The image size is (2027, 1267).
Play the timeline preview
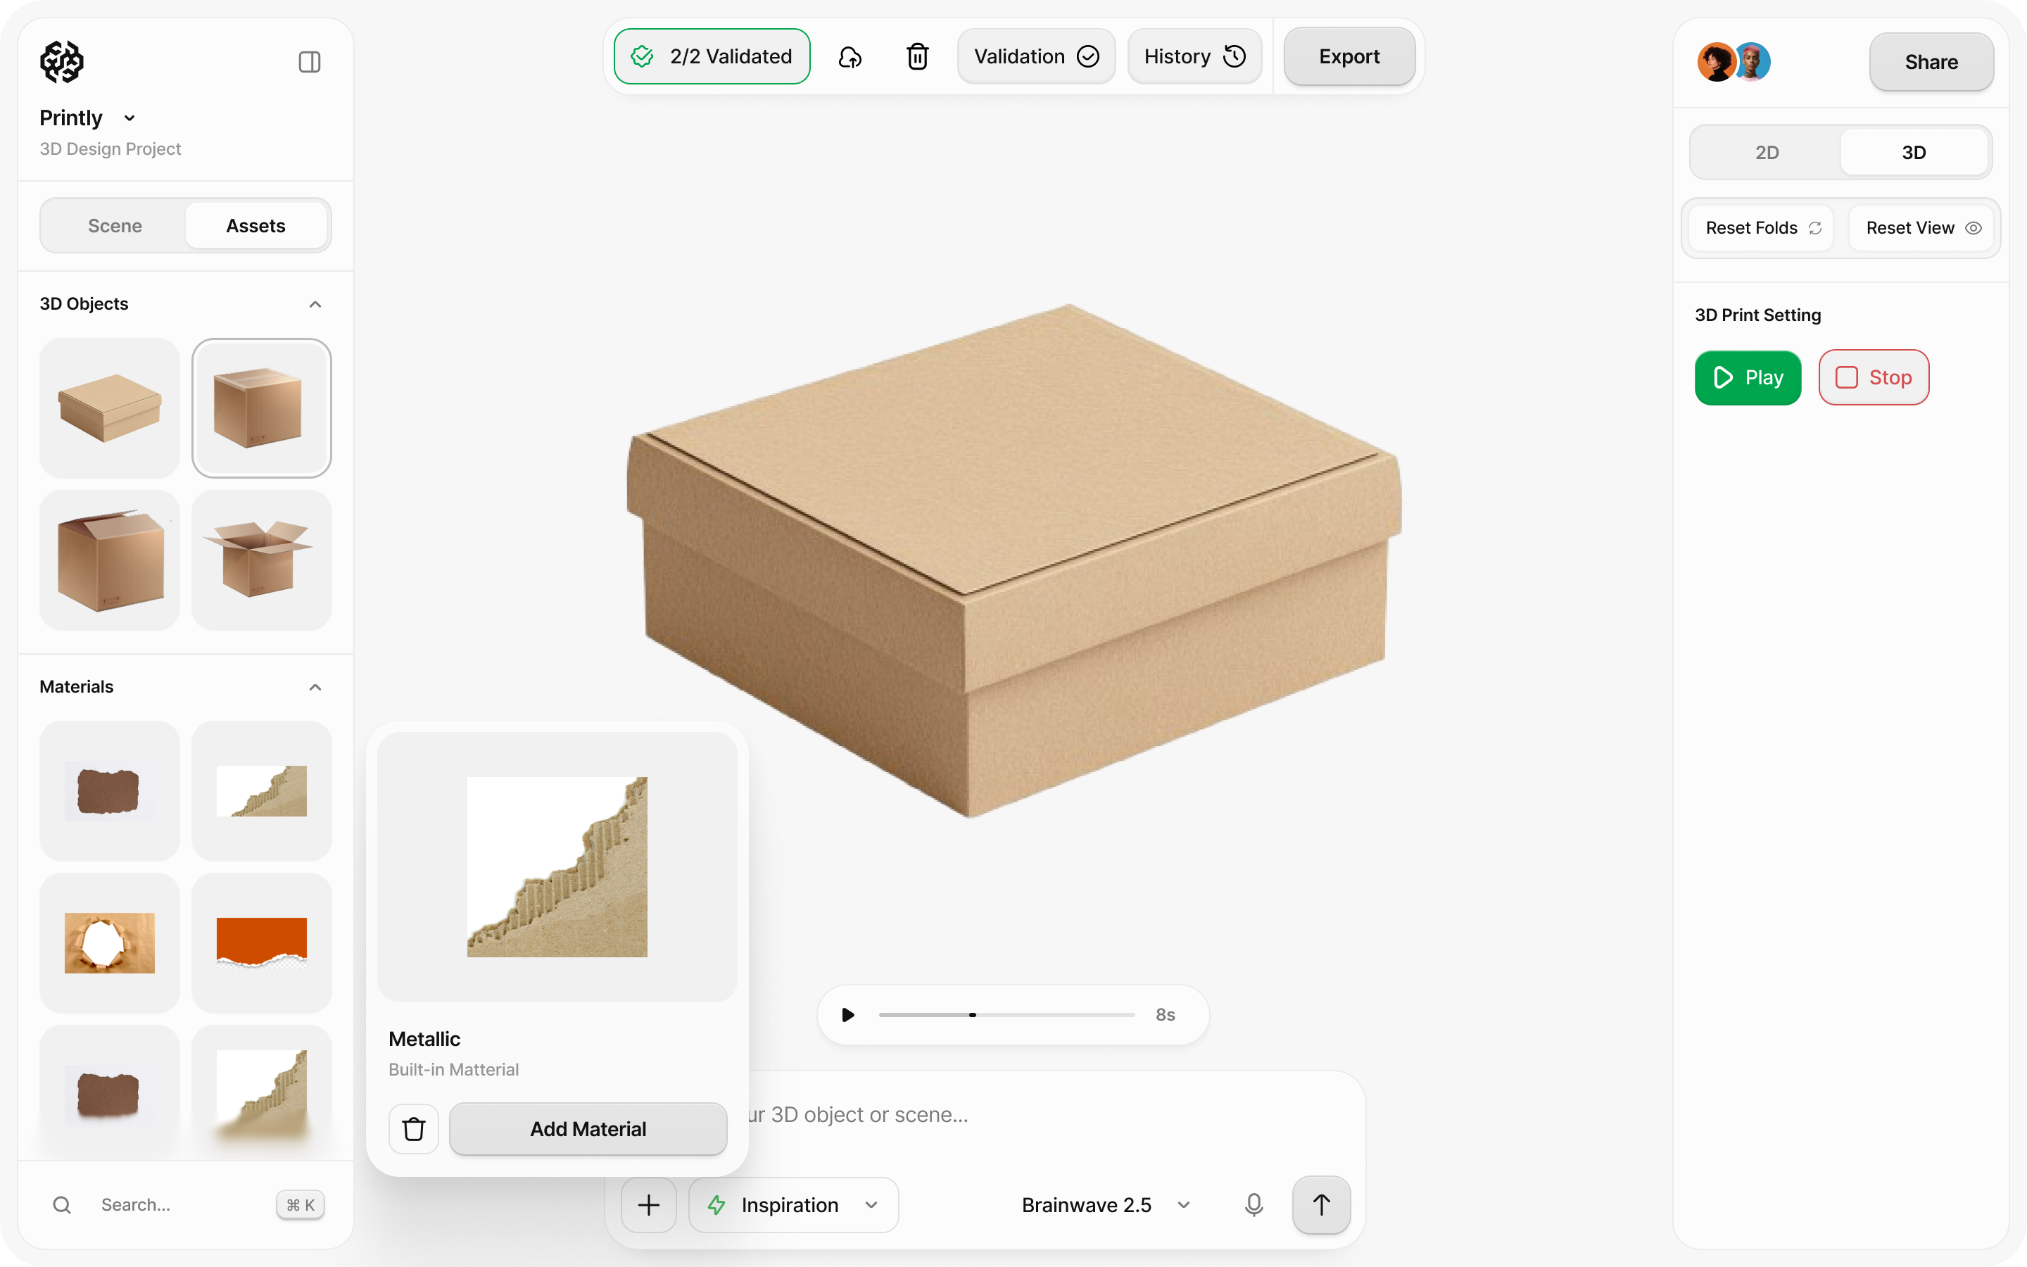(x=847, y=1015)
